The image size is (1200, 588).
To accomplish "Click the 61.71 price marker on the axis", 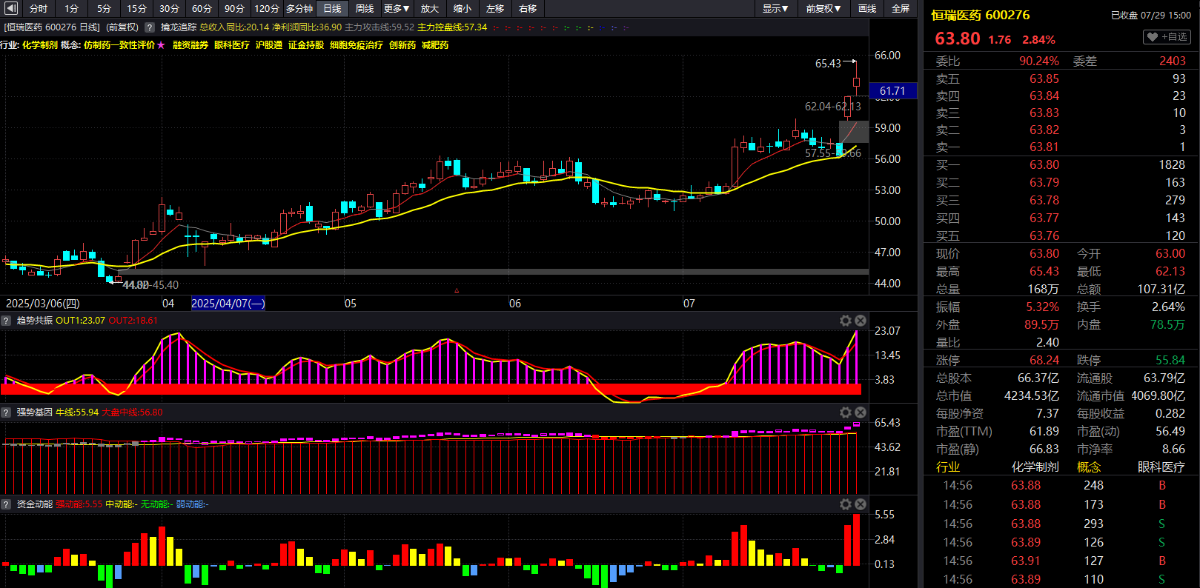I will 892,91.
